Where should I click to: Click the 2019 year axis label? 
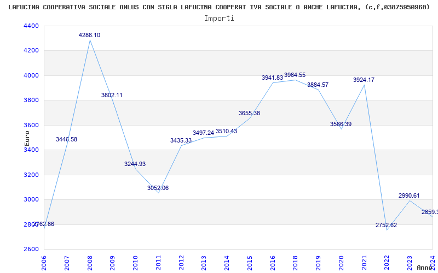coord(319,263)
